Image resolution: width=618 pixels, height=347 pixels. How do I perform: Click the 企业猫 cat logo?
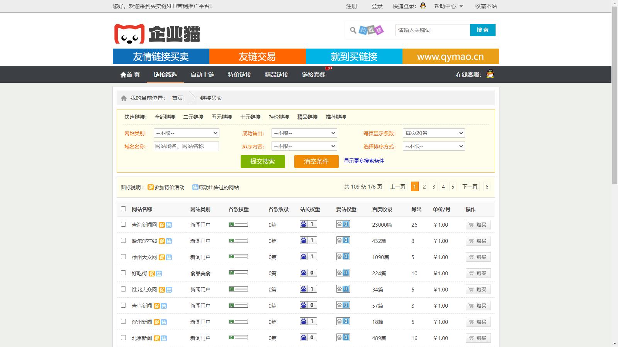coord(157,34)
